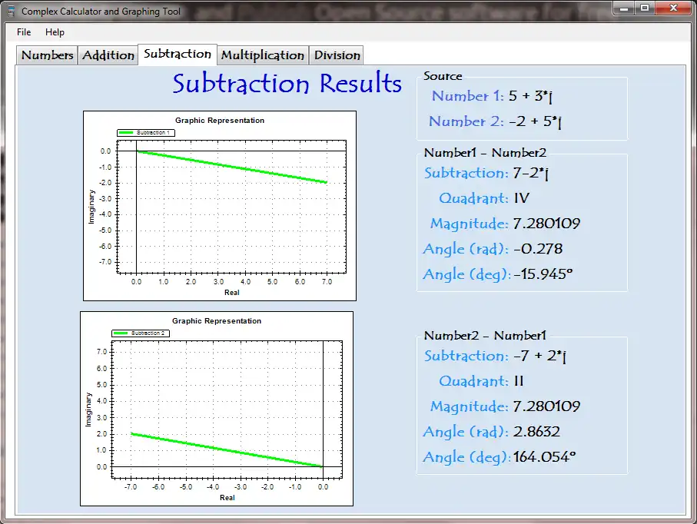Switch to the Addition tab
This screenshot has height=524, width=697.
pyautogui.click(x=108, y=55)
